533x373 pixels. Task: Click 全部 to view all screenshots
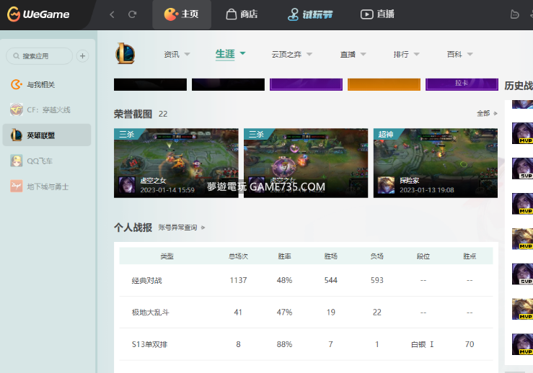coord(487,114)
